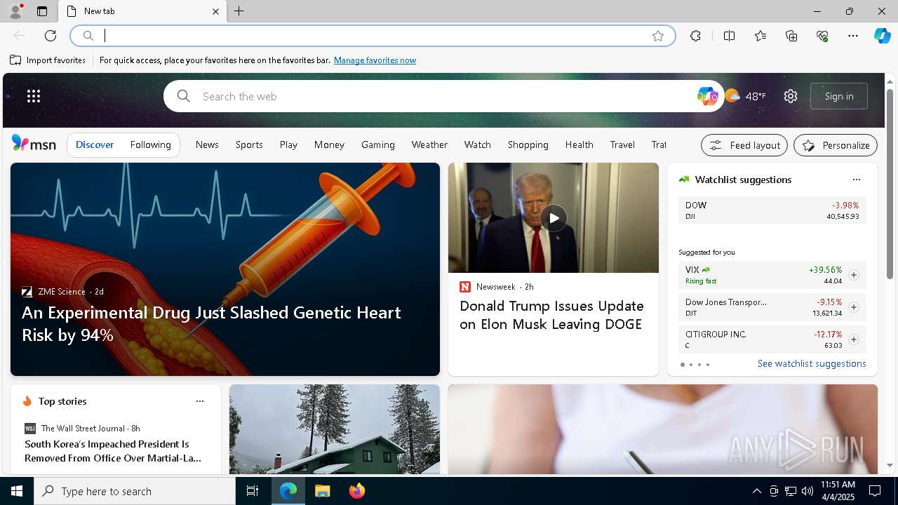Show hidden system tray icons
Screen dimensions: 898x505
(756, 491)
